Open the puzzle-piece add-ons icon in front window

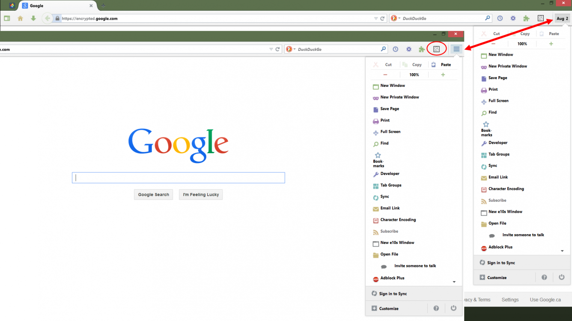point(422,49)
